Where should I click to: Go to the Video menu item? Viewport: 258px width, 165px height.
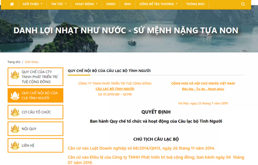pos(111,4)
